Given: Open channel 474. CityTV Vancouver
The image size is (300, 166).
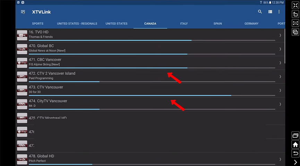Looking at the screenshot, I should (48, 101).
